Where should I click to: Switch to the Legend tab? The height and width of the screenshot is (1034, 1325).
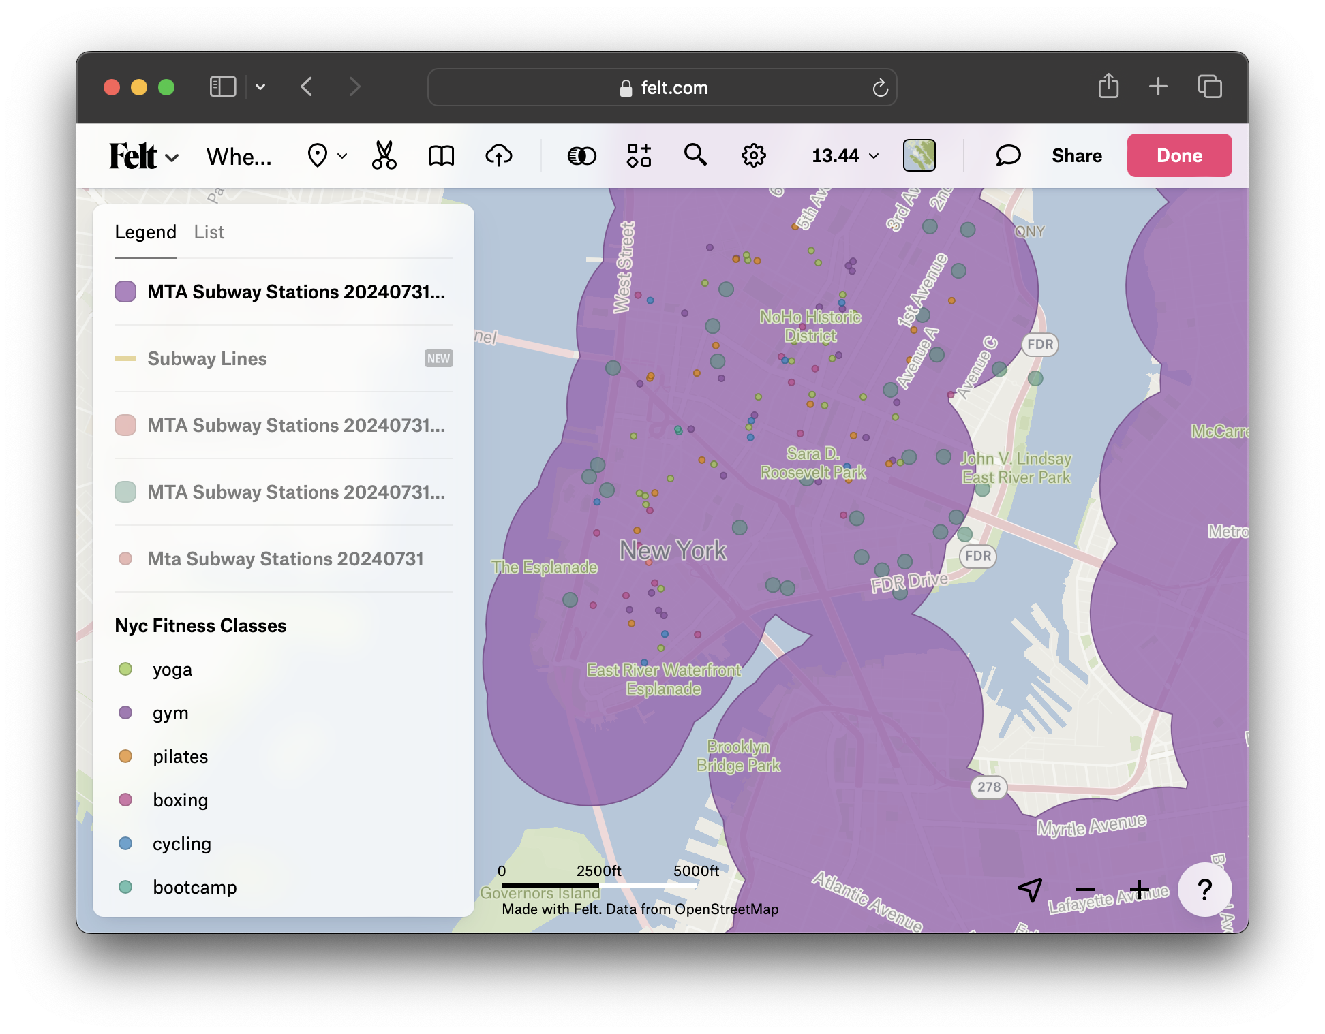tap(145, 231)
